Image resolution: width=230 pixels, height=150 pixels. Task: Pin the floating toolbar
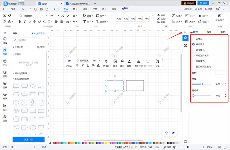[x=162, y=59]
